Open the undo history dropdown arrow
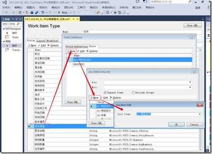The width and height of the screenshot is (212, 154). [x=47, y=13]
